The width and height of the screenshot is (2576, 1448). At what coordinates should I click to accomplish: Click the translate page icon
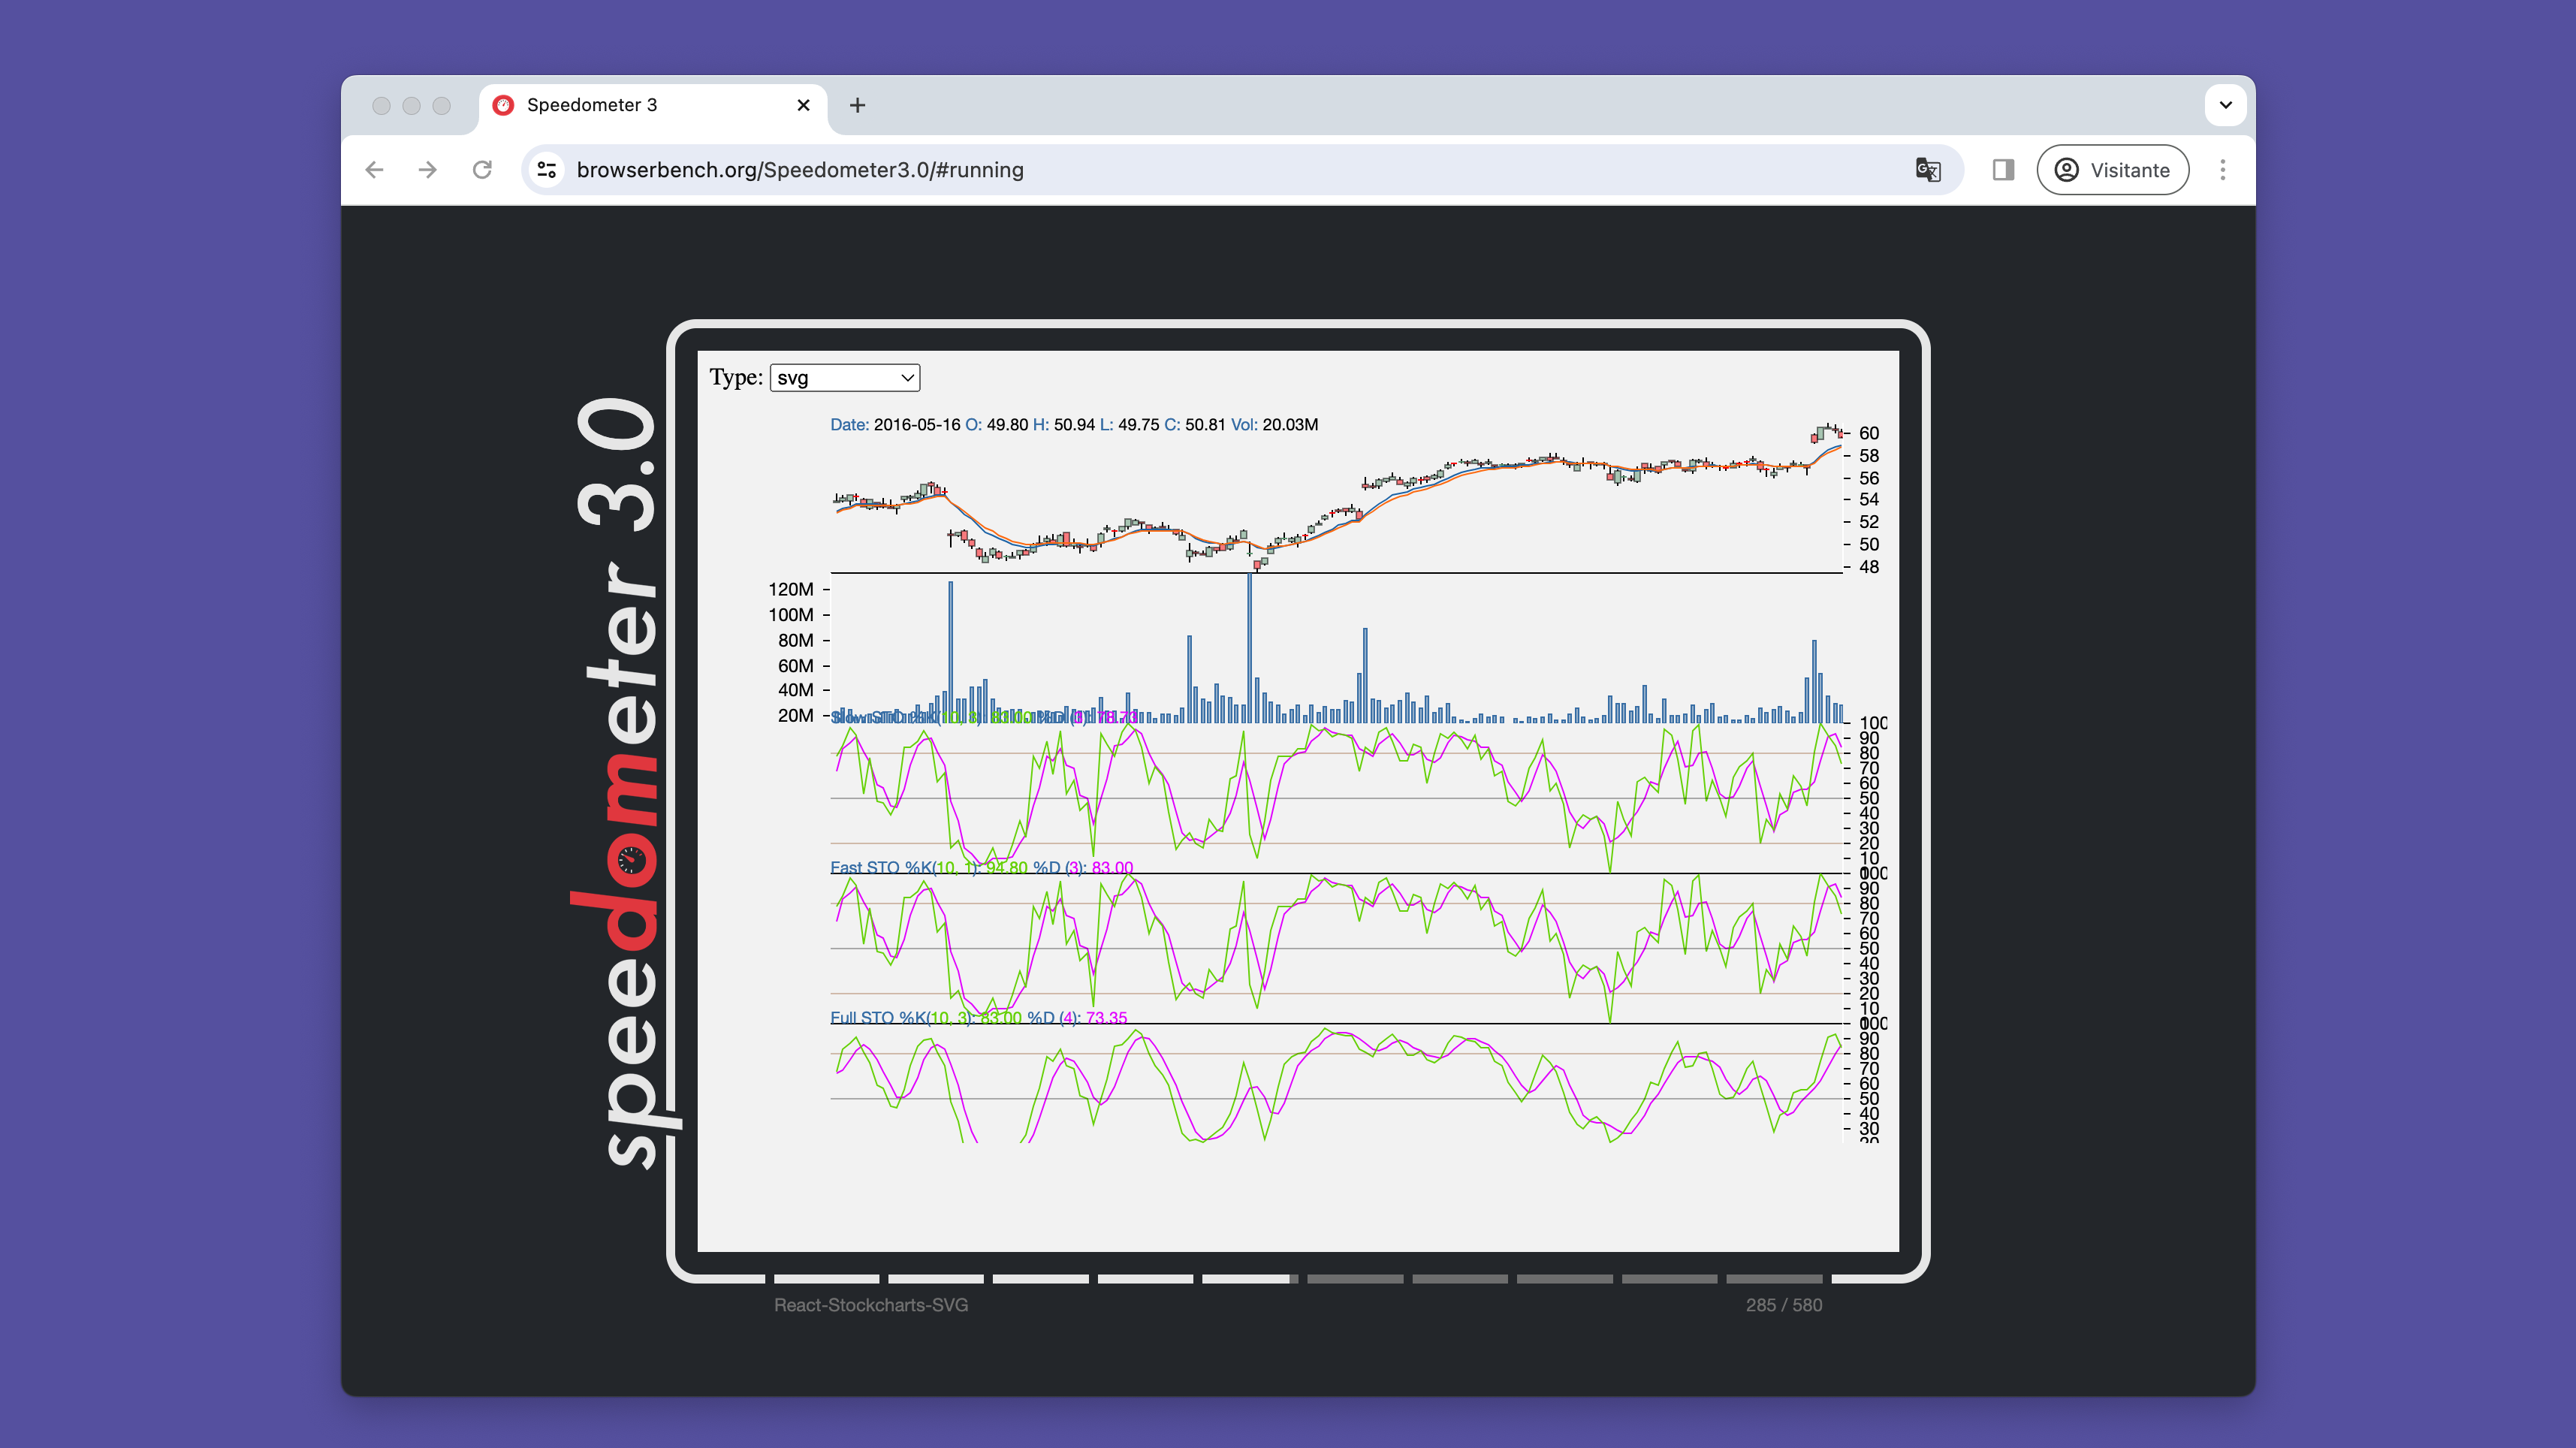[1928, 170]
